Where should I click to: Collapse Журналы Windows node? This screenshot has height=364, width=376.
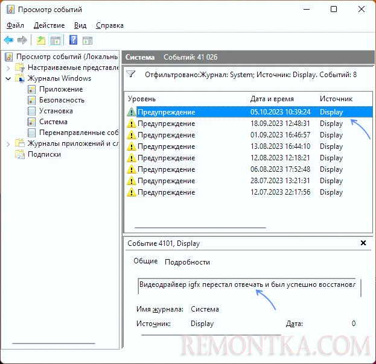coord(8,78)
